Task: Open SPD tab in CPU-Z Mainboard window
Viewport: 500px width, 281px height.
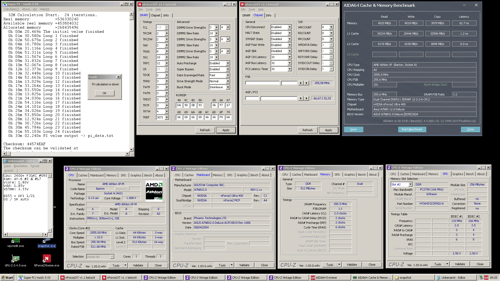Action: click(229, 175)
